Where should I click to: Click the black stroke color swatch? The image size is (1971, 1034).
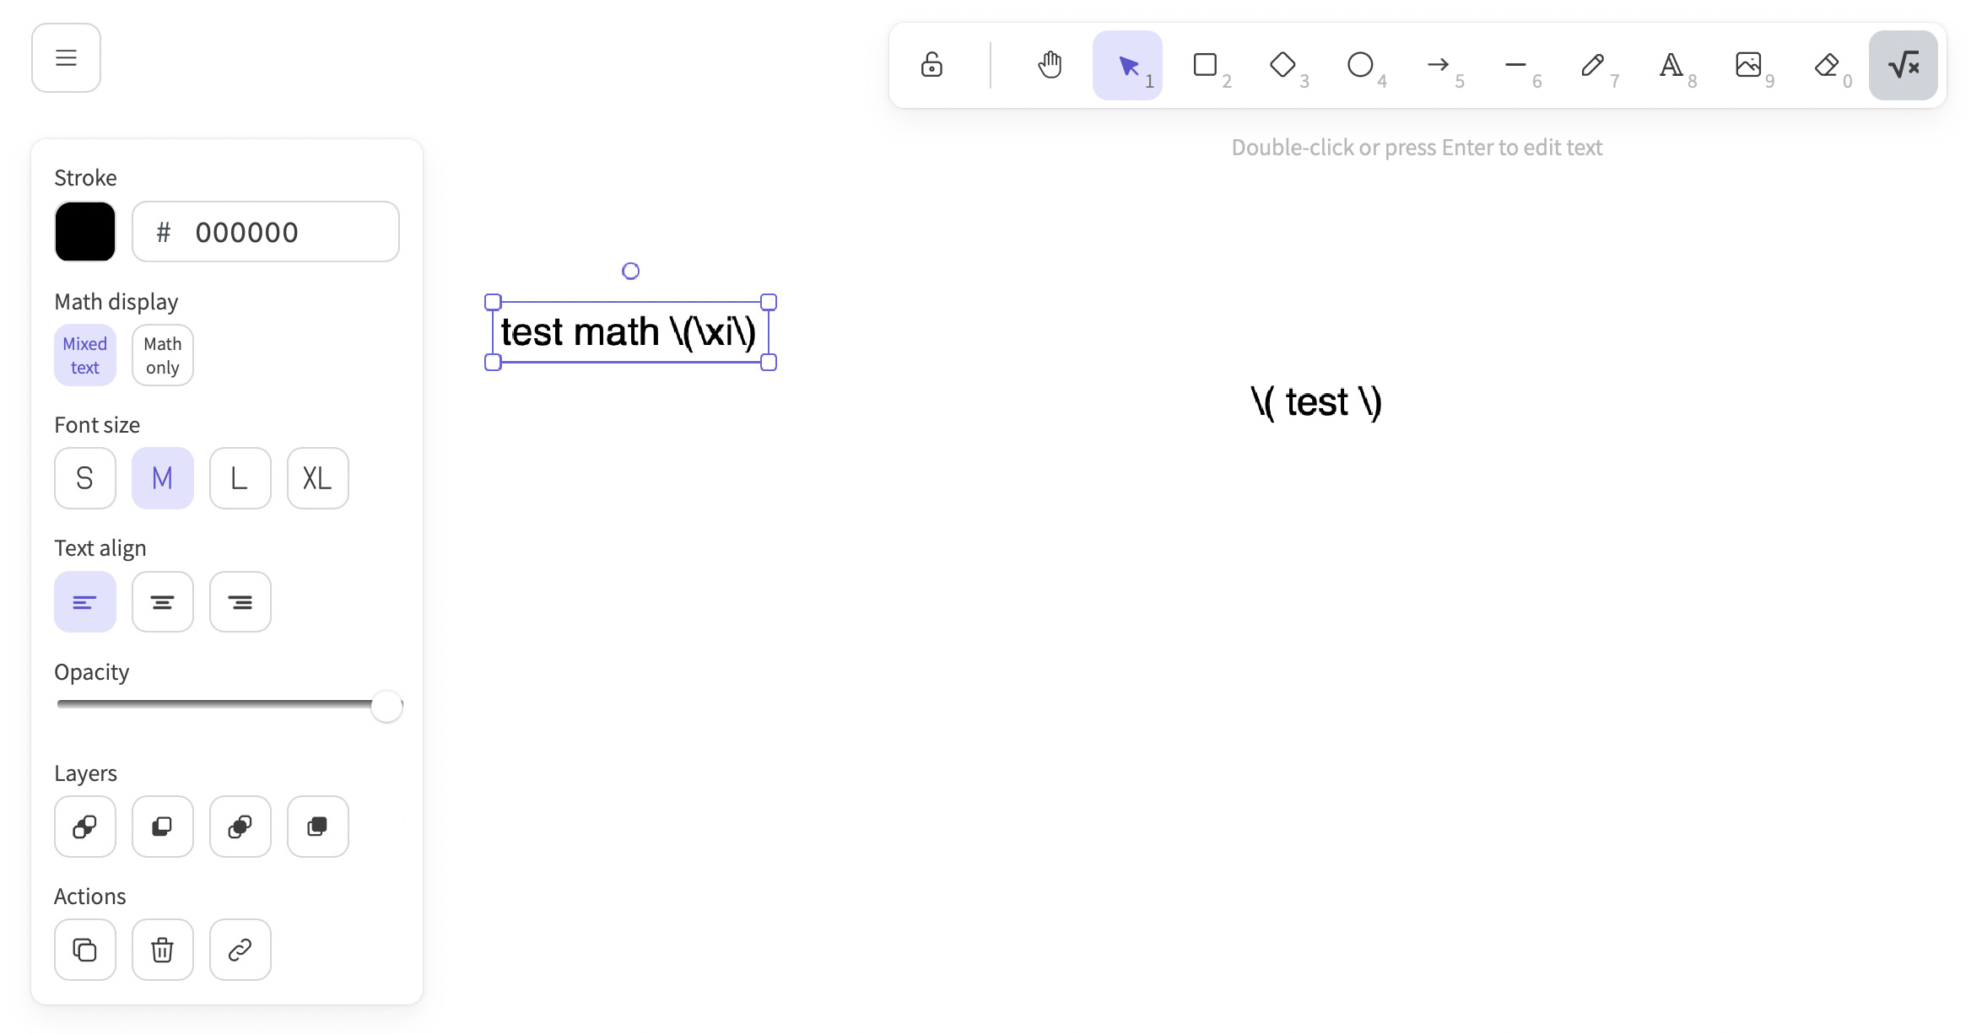(x=84, y=231)
